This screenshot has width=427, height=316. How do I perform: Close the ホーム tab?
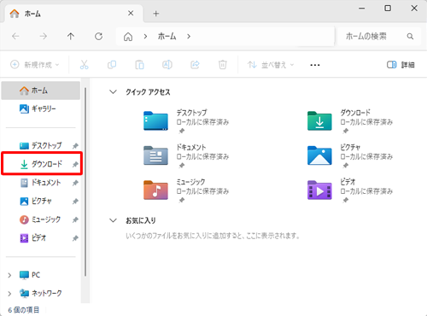point(131,13)
